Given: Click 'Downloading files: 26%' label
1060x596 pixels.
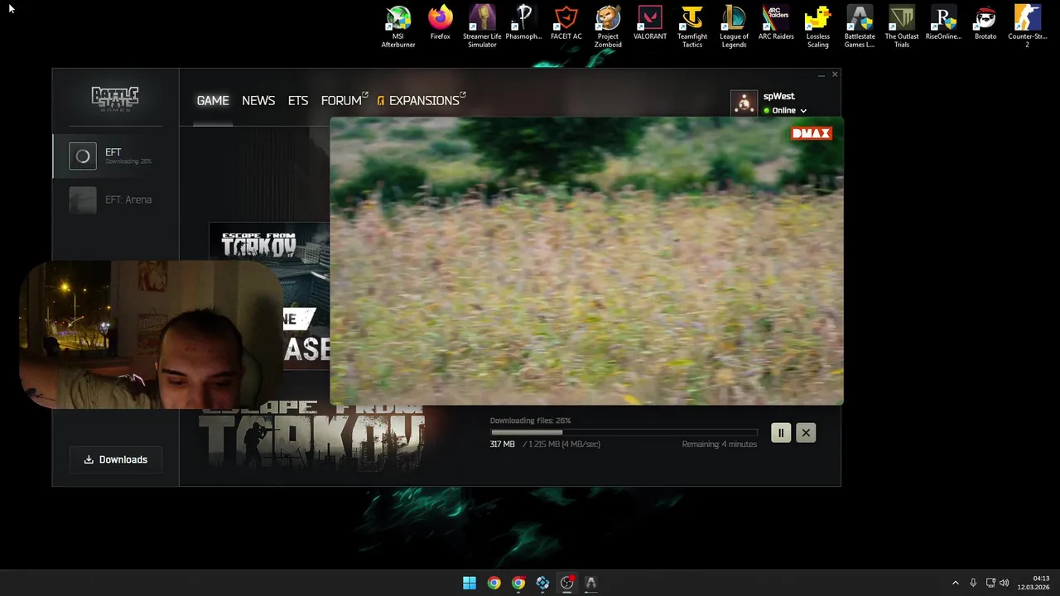Looking at the screenshot, I should pyautogui.click(x=530, y=421).
